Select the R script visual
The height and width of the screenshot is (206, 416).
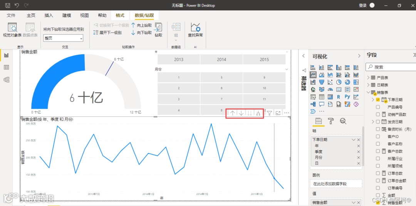point(339,97)
